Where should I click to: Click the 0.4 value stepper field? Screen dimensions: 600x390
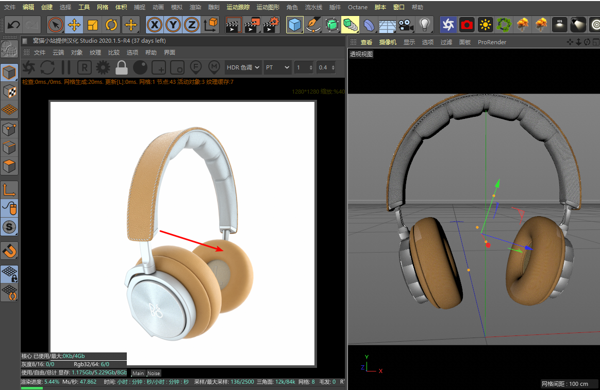(x=326, y=67)
